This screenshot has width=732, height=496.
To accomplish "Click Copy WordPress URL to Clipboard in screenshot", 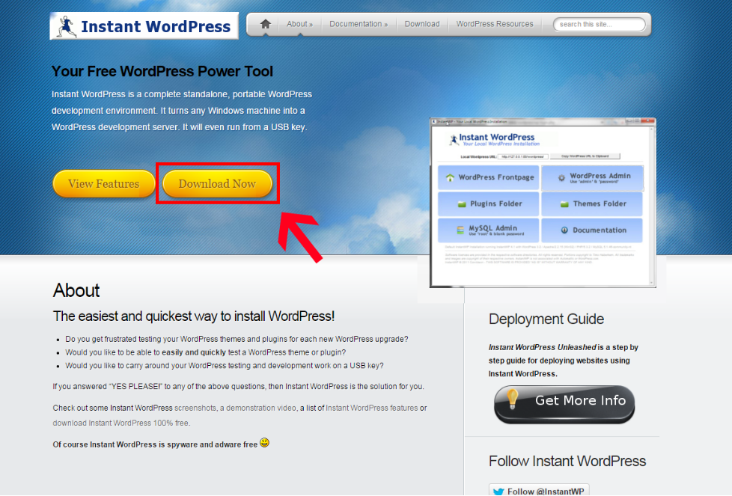I will click(x=585, y=156).
